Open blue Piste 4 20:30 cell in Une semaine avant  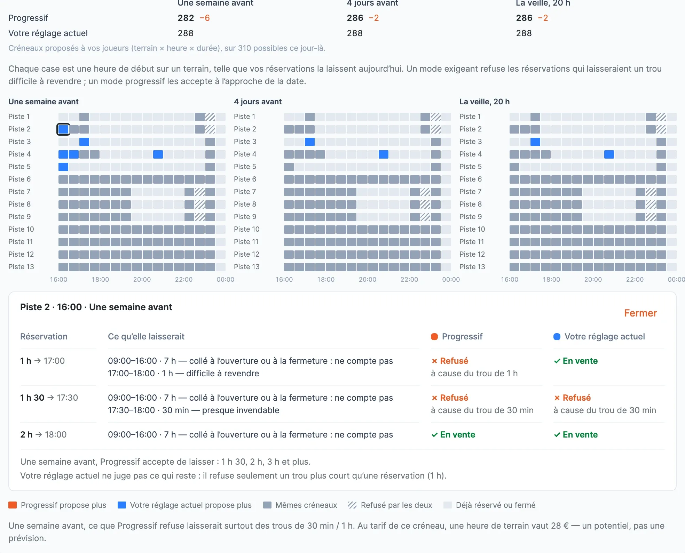[158, 154]
